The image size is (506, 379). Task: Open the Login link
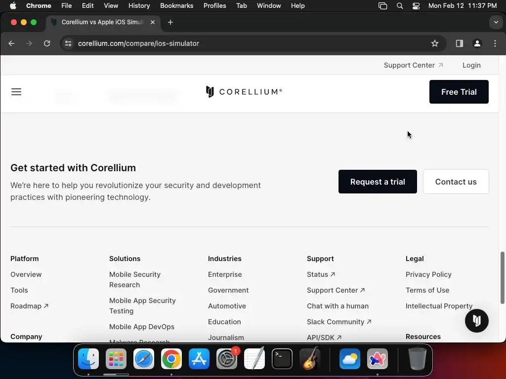point(471,65)
